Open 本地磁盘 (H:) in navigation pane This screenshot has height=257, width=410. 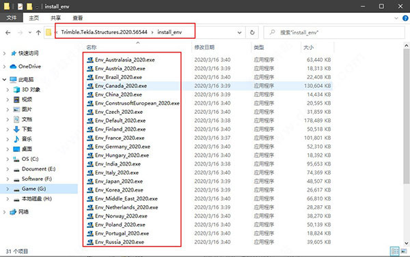pyautogui.click(x=37, y=198)
